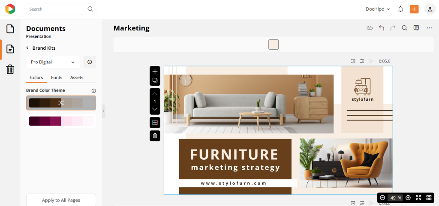Select the pink brand color theme

[x=61, y=121]
